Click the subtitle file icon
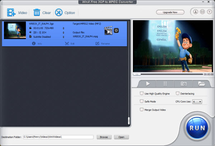This screenshot has height=146, width=215. click(30, 37)
